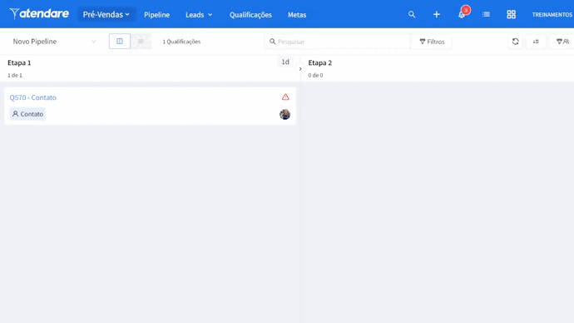Open the Novo Pipeline selector dropdown
The image size is (574, 323).
click(x=54, y=42)
